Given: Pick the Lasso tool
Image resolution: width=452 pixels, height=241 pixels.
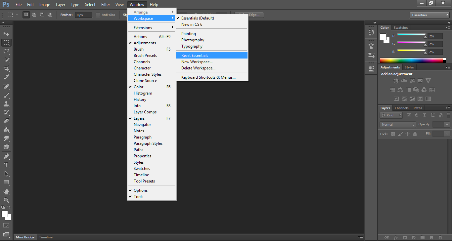Looking at the screenshot, I should point(6,51).
